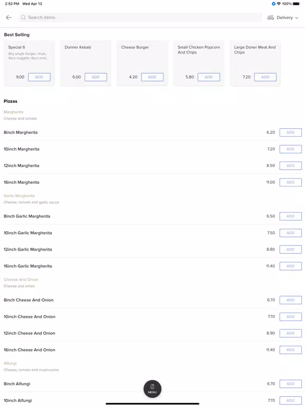The height and width of the screenshot is (407, 305).
Task: Add Special 6 to the order
Action: (39, 77)
